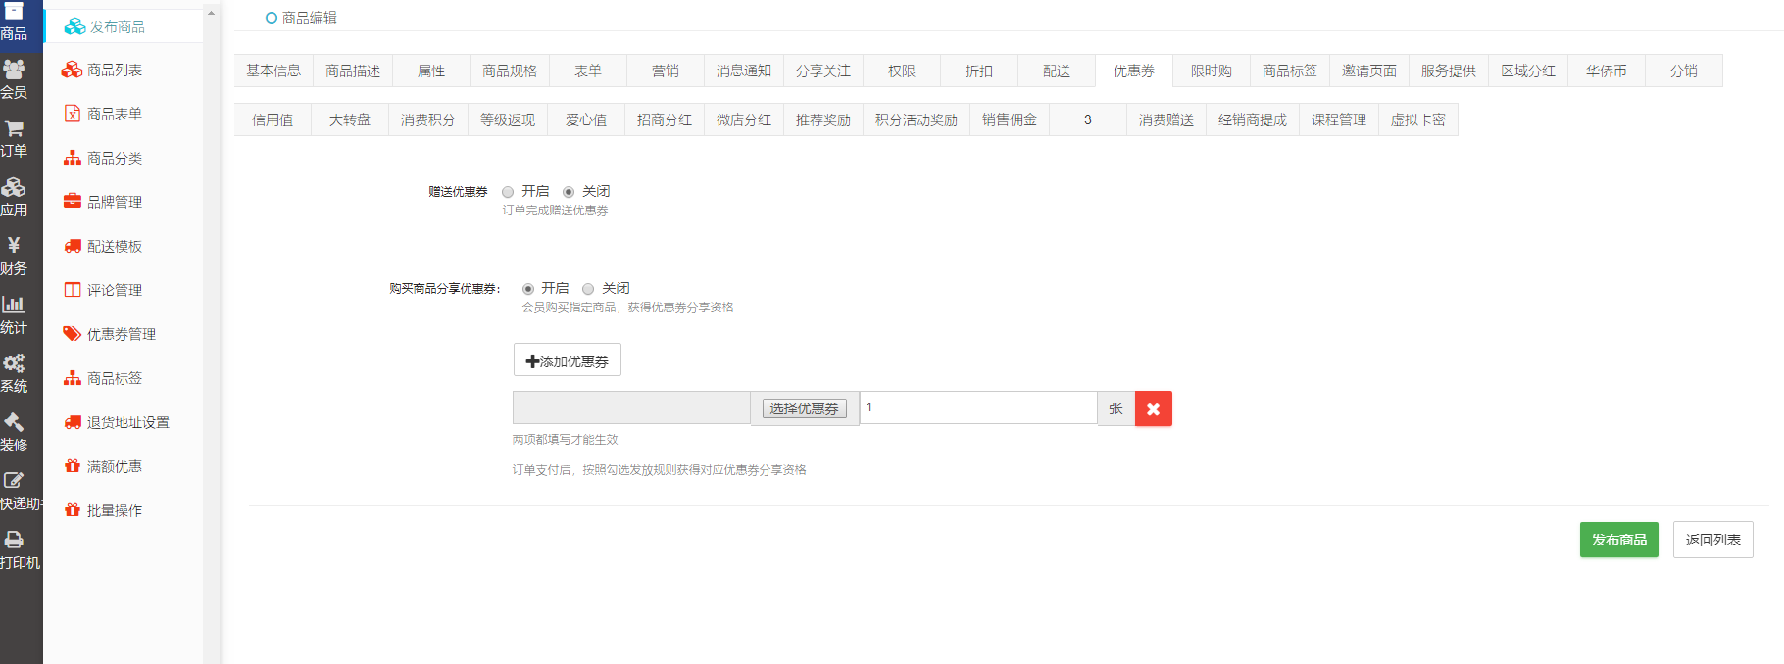Open the 财务 finance yen icon
Viewport: 1784px width, 664px height.
pyautogui.click(x=14, y=246)
